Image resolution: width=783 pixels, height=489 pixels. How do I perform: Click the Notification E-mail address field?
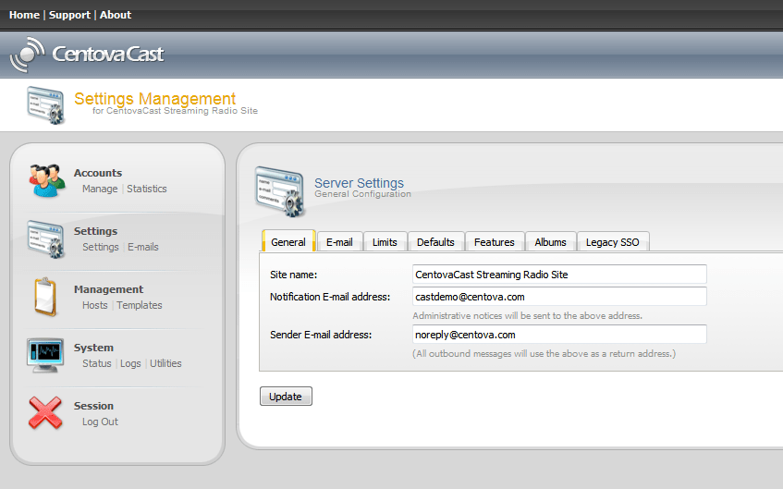pos(559,297)
